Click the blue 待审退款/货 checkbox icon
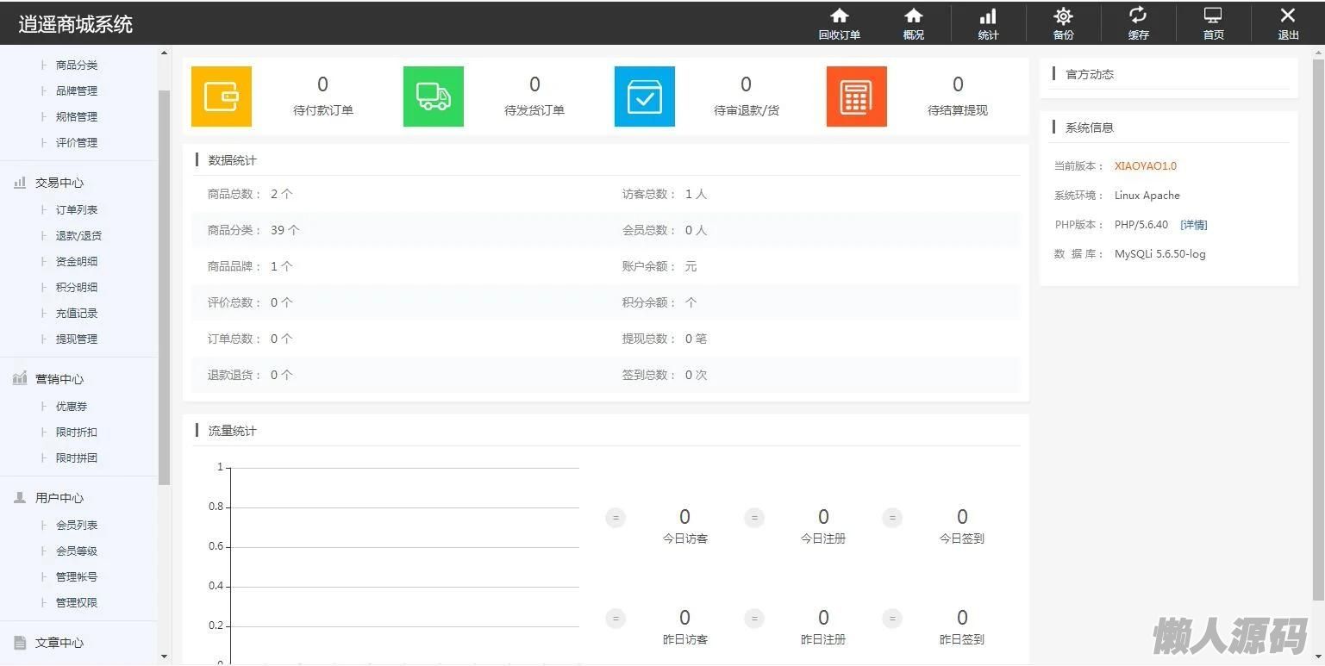The image size is (1325, 666). (x=645, y=96)
